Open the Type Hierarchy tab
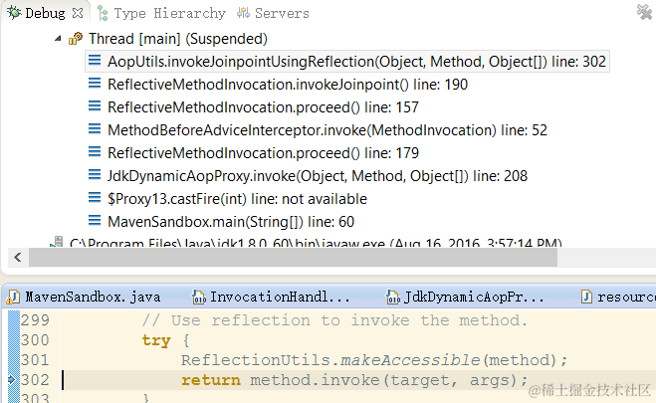The height and width of the screenshot is (403, 656). tap(162, 13)
